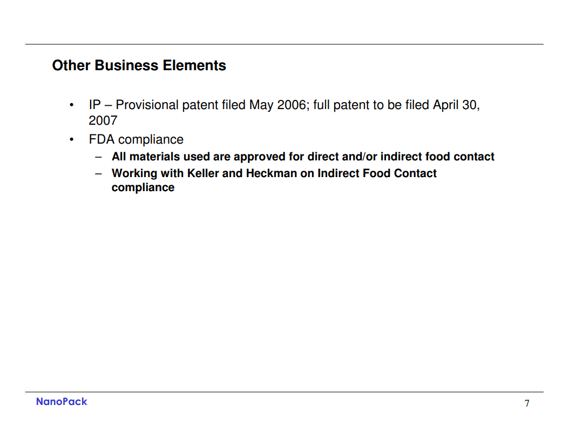The image size is (569, 439).
Task: Click the FDA compliance bullet heading
Action: (136, 139)
